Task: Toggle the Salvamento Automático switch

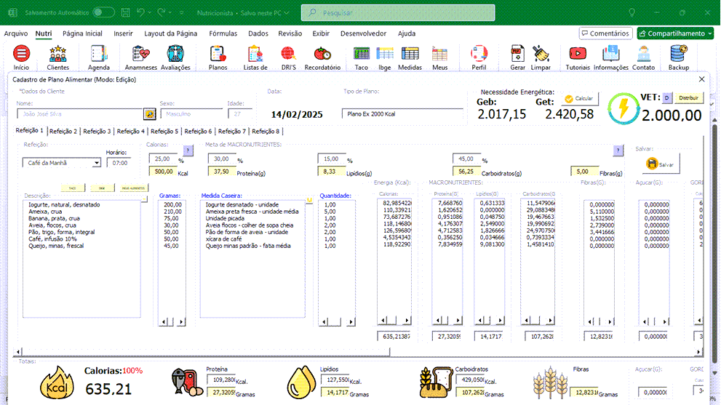Action: [103, 12]
